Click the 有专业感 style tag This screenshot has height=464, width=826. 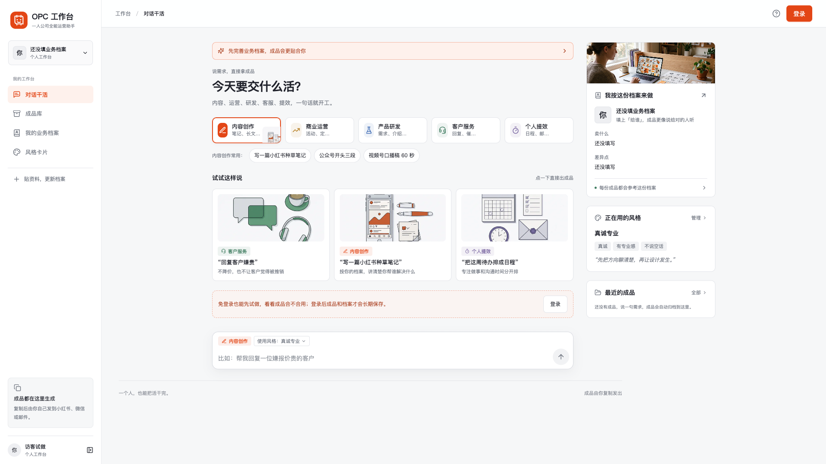(626, 247)
